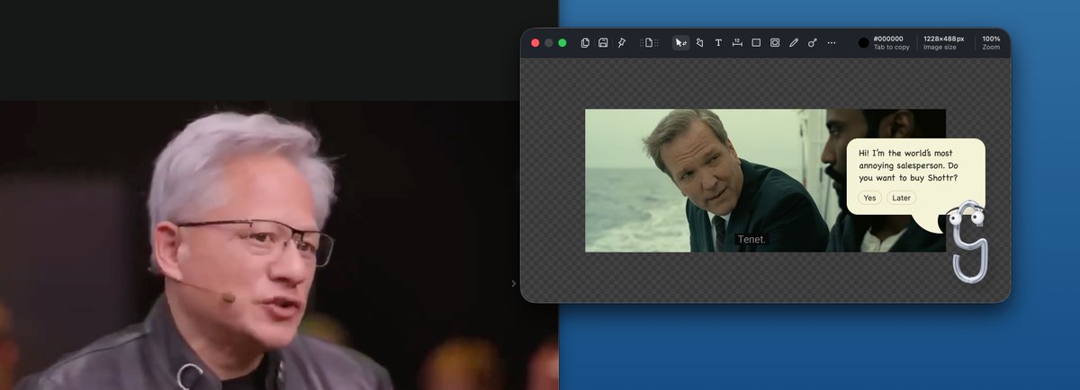Click the black #000000 color swatch
The height and width of the screenshot is (390, 1080).
click(864, 42)
